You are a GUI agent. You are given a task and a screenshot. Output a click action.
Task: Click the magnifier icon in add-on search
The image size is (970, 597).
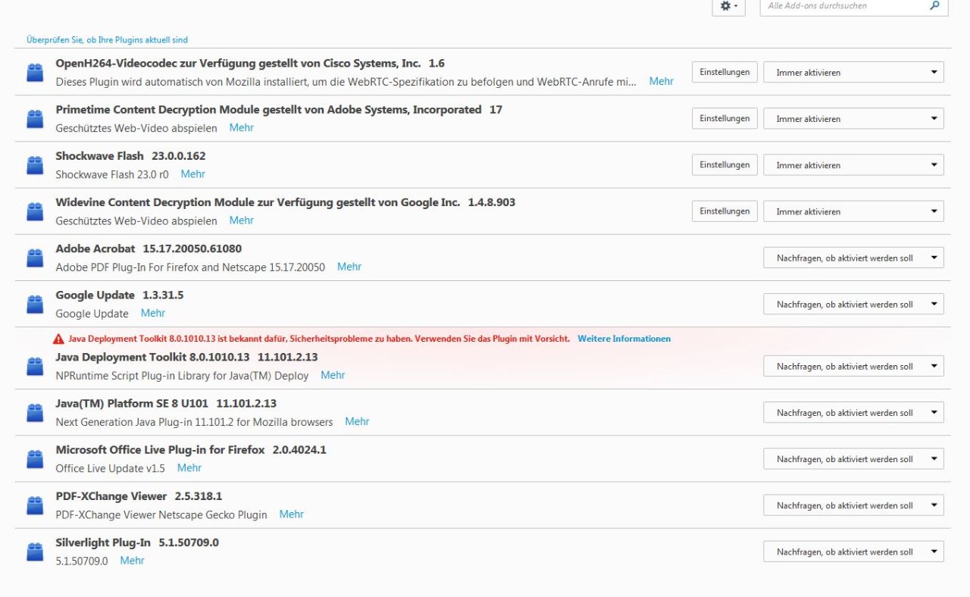pos(934,5)
